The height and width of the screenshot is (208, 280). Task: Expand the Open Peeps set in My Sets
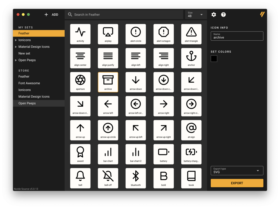(16, 60)
